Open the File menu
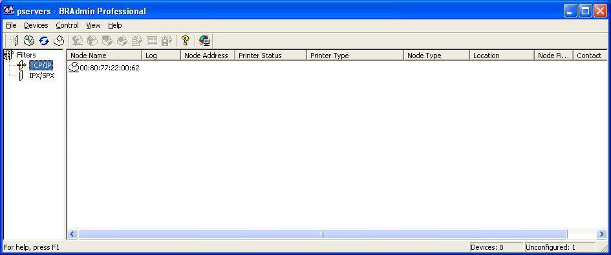Viewport: 611px width, 255px height. tap(11, 25)
